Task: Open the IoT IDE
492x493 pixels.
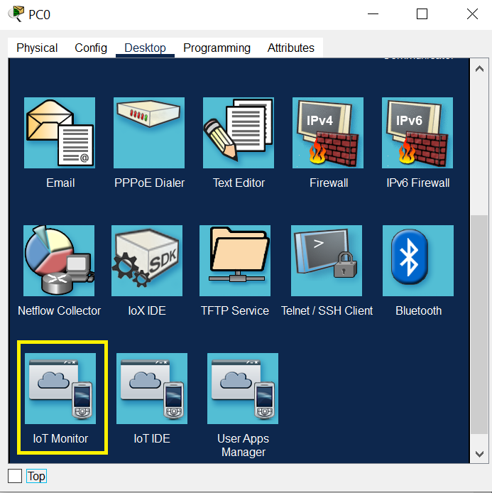Action: coord(152,389)
